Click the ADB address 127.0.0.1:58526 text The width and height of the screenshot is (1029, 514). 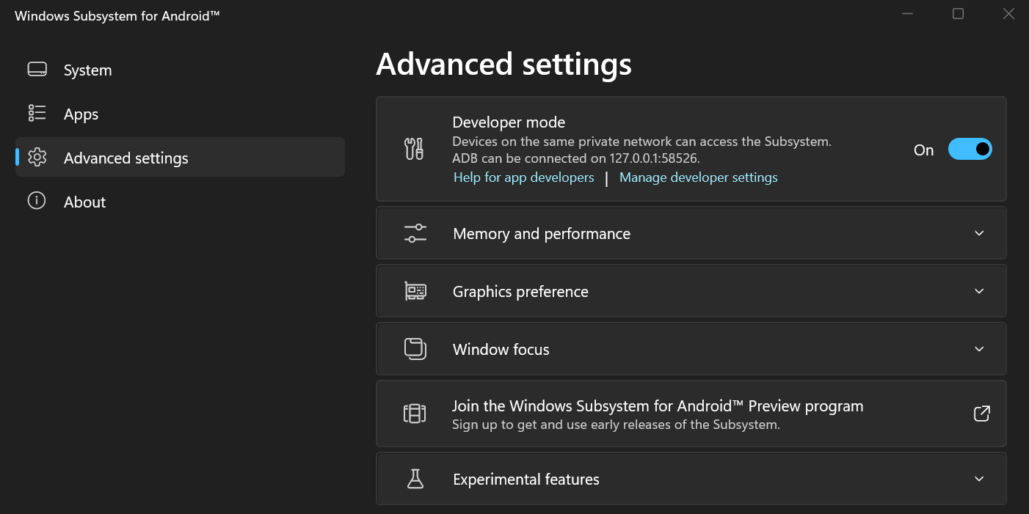(x=654, y=158)
